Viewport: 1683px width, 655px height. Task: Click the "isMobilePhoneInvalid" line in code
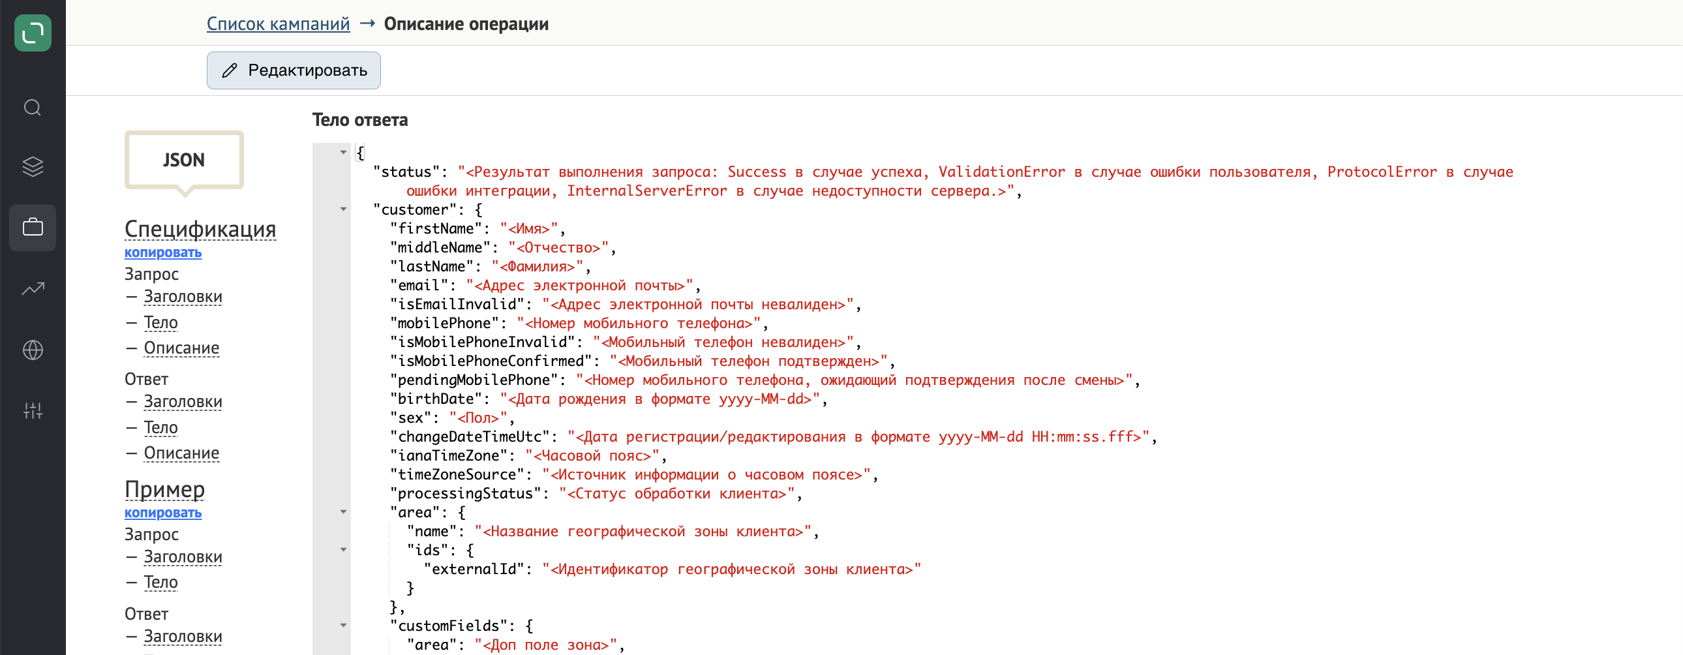[x=625, y=343]
